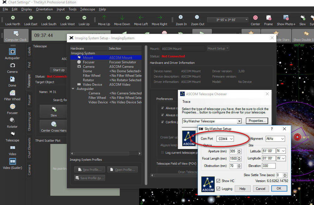Open the File menu
This screenshot has height=205, width=314.
(5, 9)
